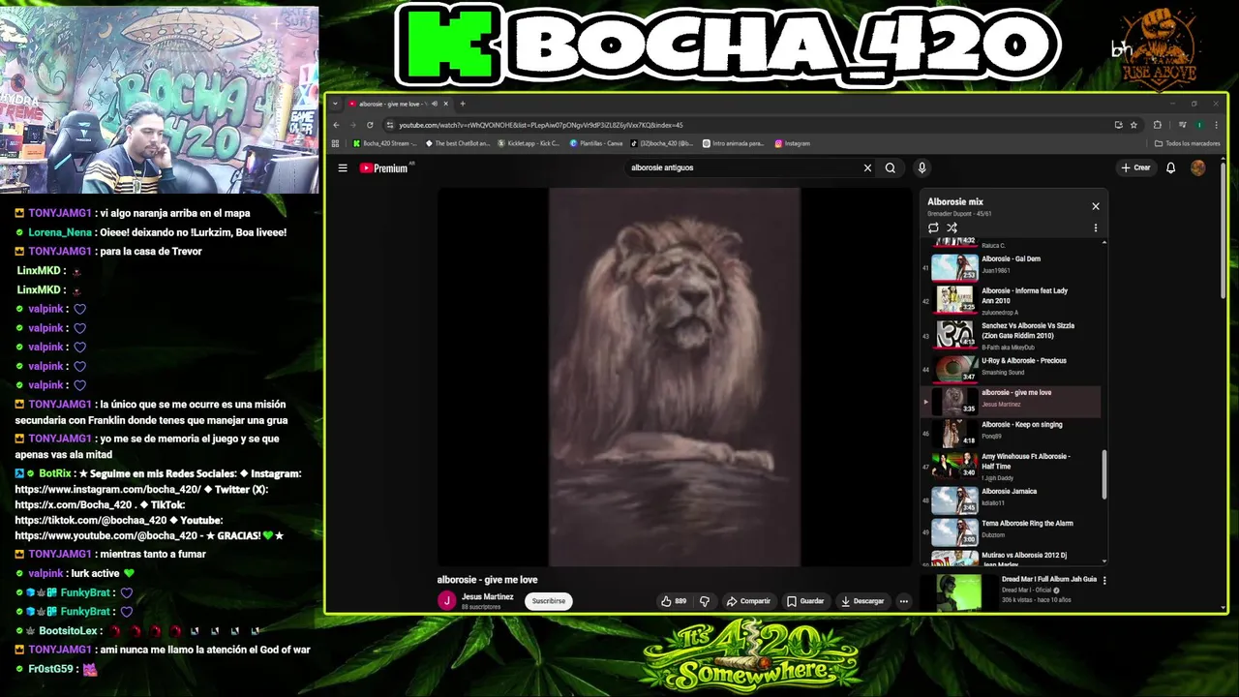Open Jesus Martinez channel name link
This screenshot has height=697, width=1239.
[x=488, y=596]
